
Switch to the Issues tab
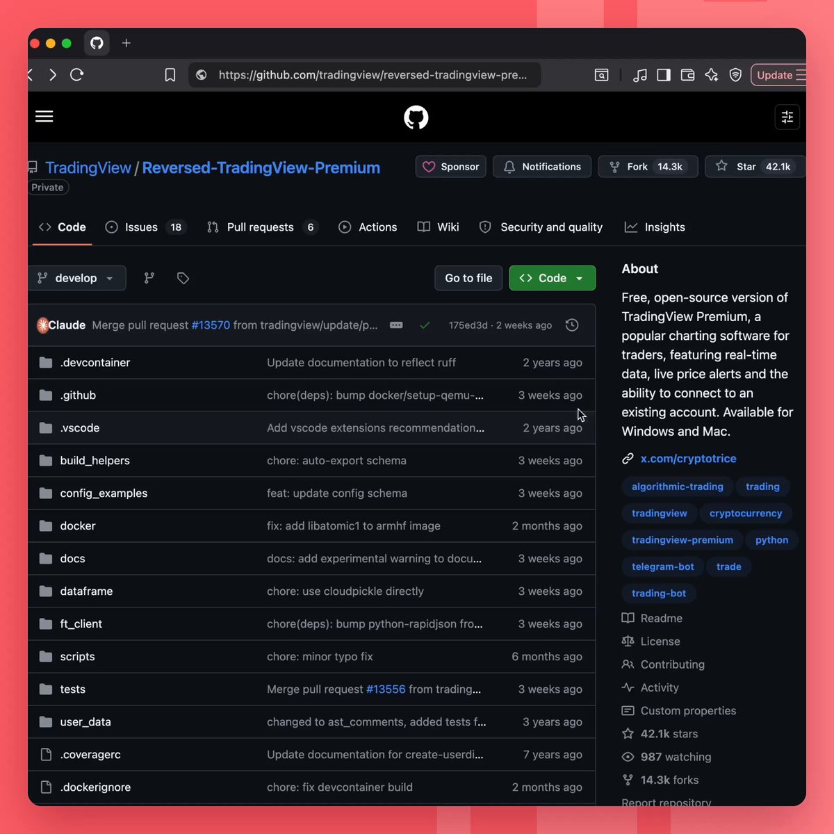click(x=145, y=227)
